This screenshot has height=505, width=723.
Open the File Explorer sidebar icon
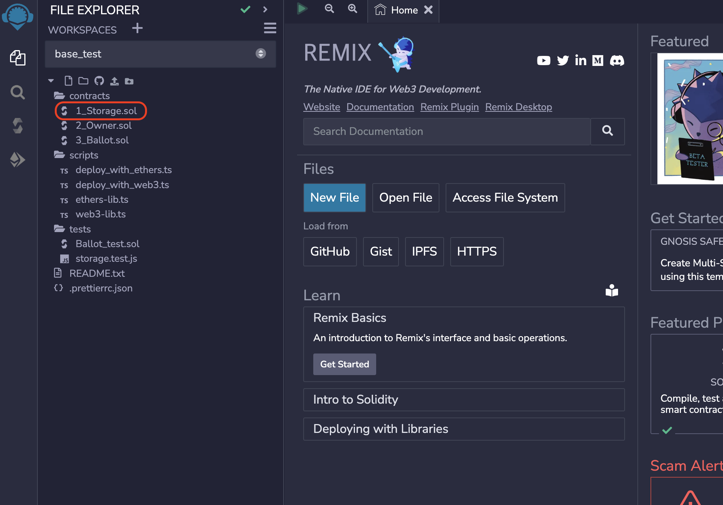coord(18,58)
